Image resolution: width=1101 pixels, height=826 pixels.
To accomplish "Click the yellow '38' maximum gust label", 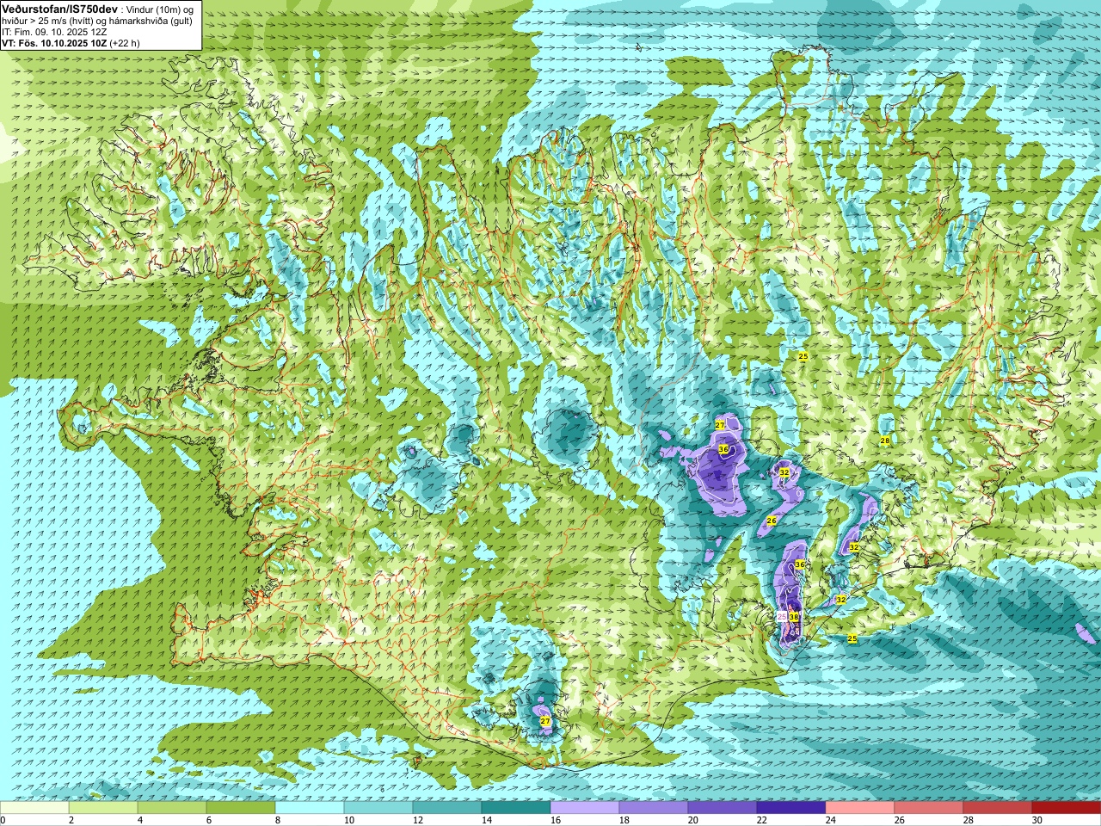I will point(794,617).
